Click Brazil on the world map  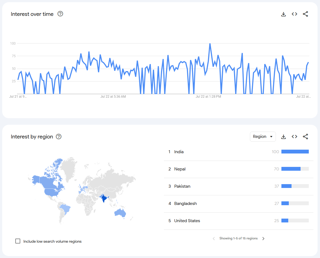tap(66, 210)
